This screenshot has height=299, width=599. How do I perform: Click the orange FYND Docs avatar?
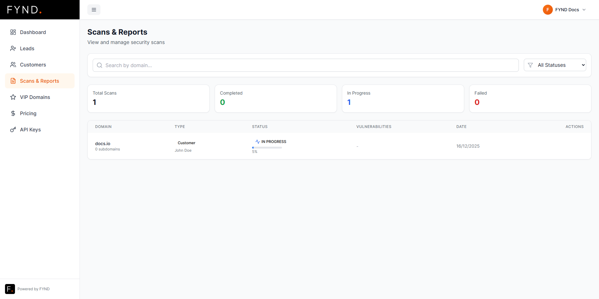548,10
